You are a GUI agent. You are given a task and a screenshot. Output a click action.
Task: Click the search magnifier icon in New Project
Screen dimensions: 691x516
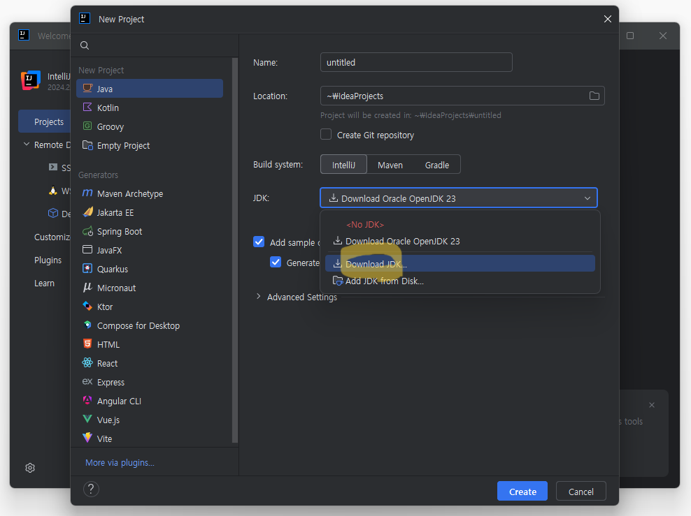[85, 45]
